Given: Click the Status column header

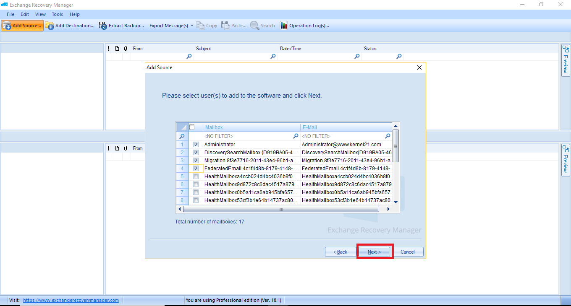Looking at the screenshot, I should click(382, 49).
